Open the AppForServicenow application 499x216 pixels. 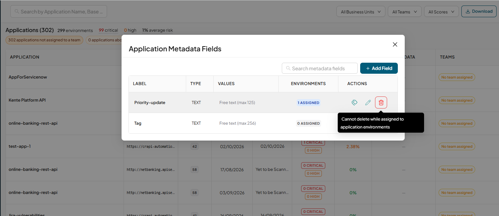coord(28,77)
